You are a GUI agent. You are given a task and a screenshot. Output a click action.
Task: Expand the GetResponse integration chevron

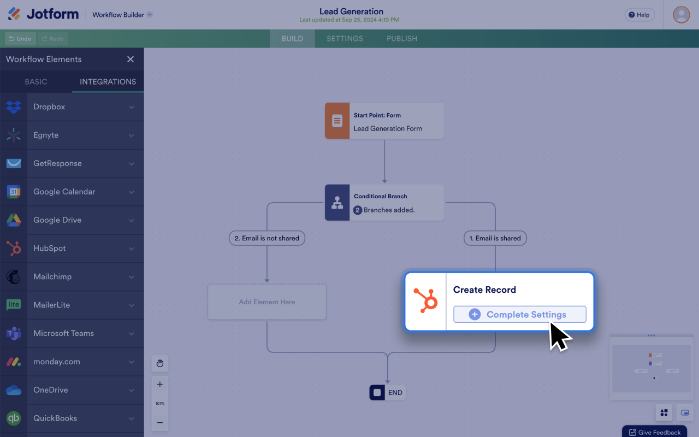pos(132,164)
